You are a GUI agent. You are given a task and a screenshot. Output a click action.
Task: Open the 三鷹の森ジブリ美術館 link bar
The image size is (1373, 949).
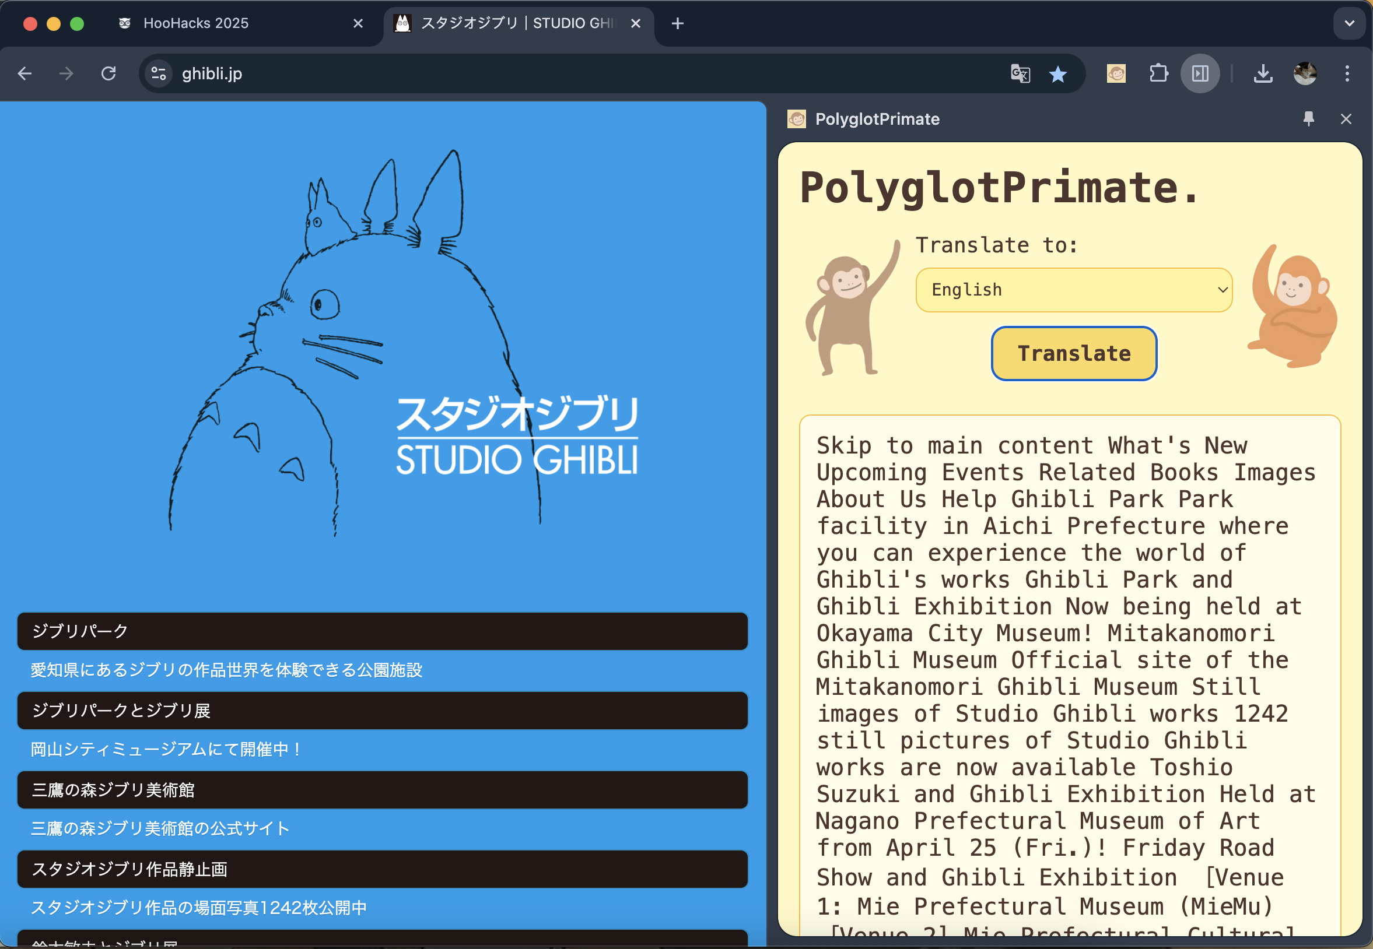tap(382, 790)
